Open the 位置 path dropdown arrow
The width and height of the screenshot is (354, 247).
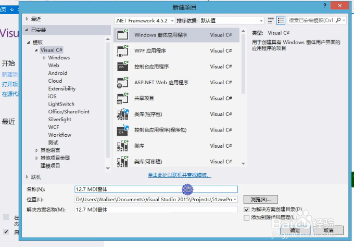point(235,199)
